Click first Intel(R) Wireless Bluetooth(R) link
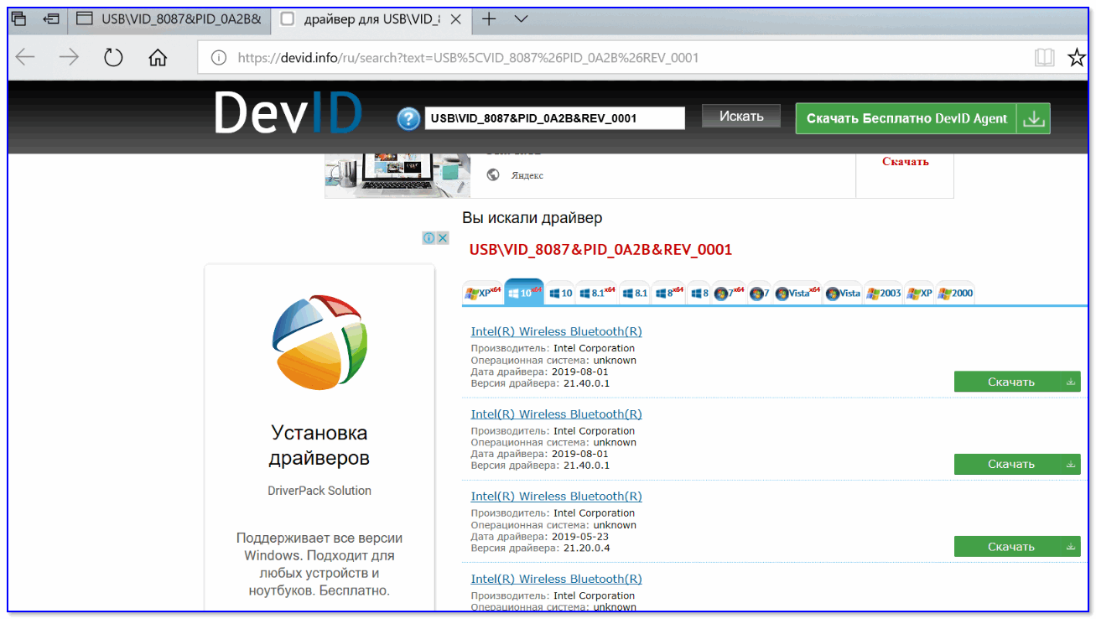The height and width of the screenshot is (619, 1096). click(556, 331)
